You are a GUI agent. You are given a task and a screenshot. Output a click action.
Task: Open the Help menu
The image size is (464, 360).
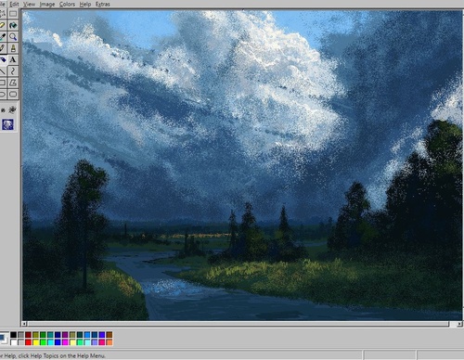pyautogui.click(x=85, y=4)
